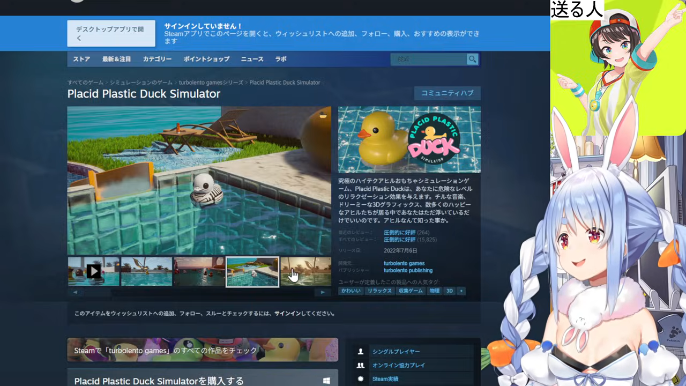The image size is (686, 386).
Task: Select the リラックス tag
Action: (x=379, y=291)
